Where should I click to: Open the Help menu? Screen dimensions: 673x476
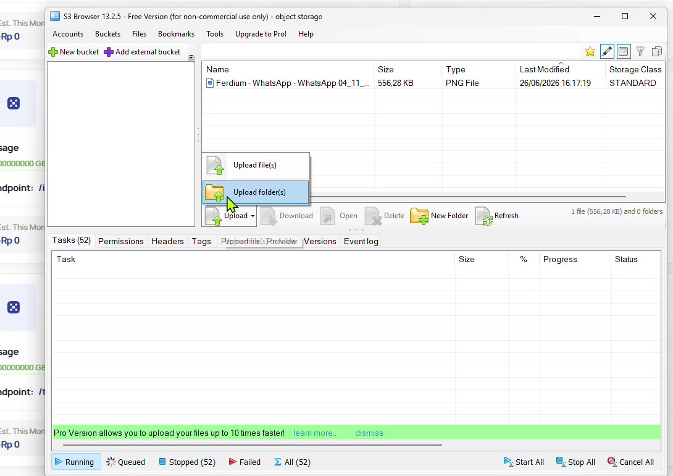[306, 34]
